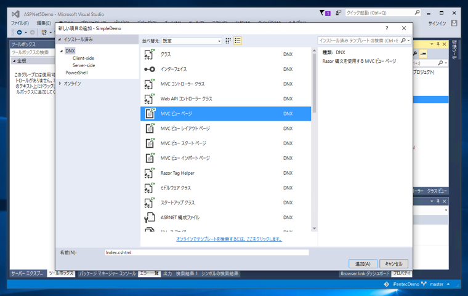The width and height of the screenshot is (468, 296).
Task: Click the feedback icon beside notifications
Action: [338, 13]
